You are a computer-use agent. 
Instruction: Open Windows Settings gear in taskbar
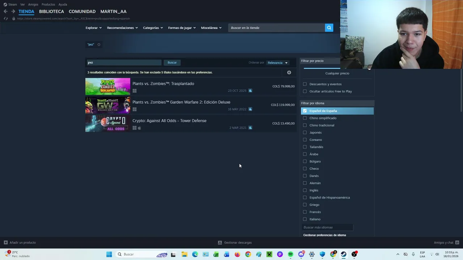tap(312, 254)
